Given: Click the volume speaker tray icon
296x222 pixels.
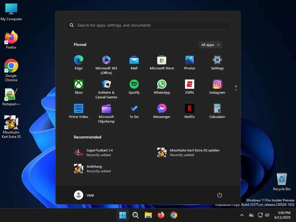Looking at the screenshot, I should (x=267, y=215).
